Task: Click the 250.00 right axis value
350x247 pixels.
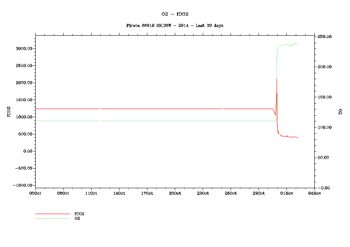Action: (x=325, y=36)
